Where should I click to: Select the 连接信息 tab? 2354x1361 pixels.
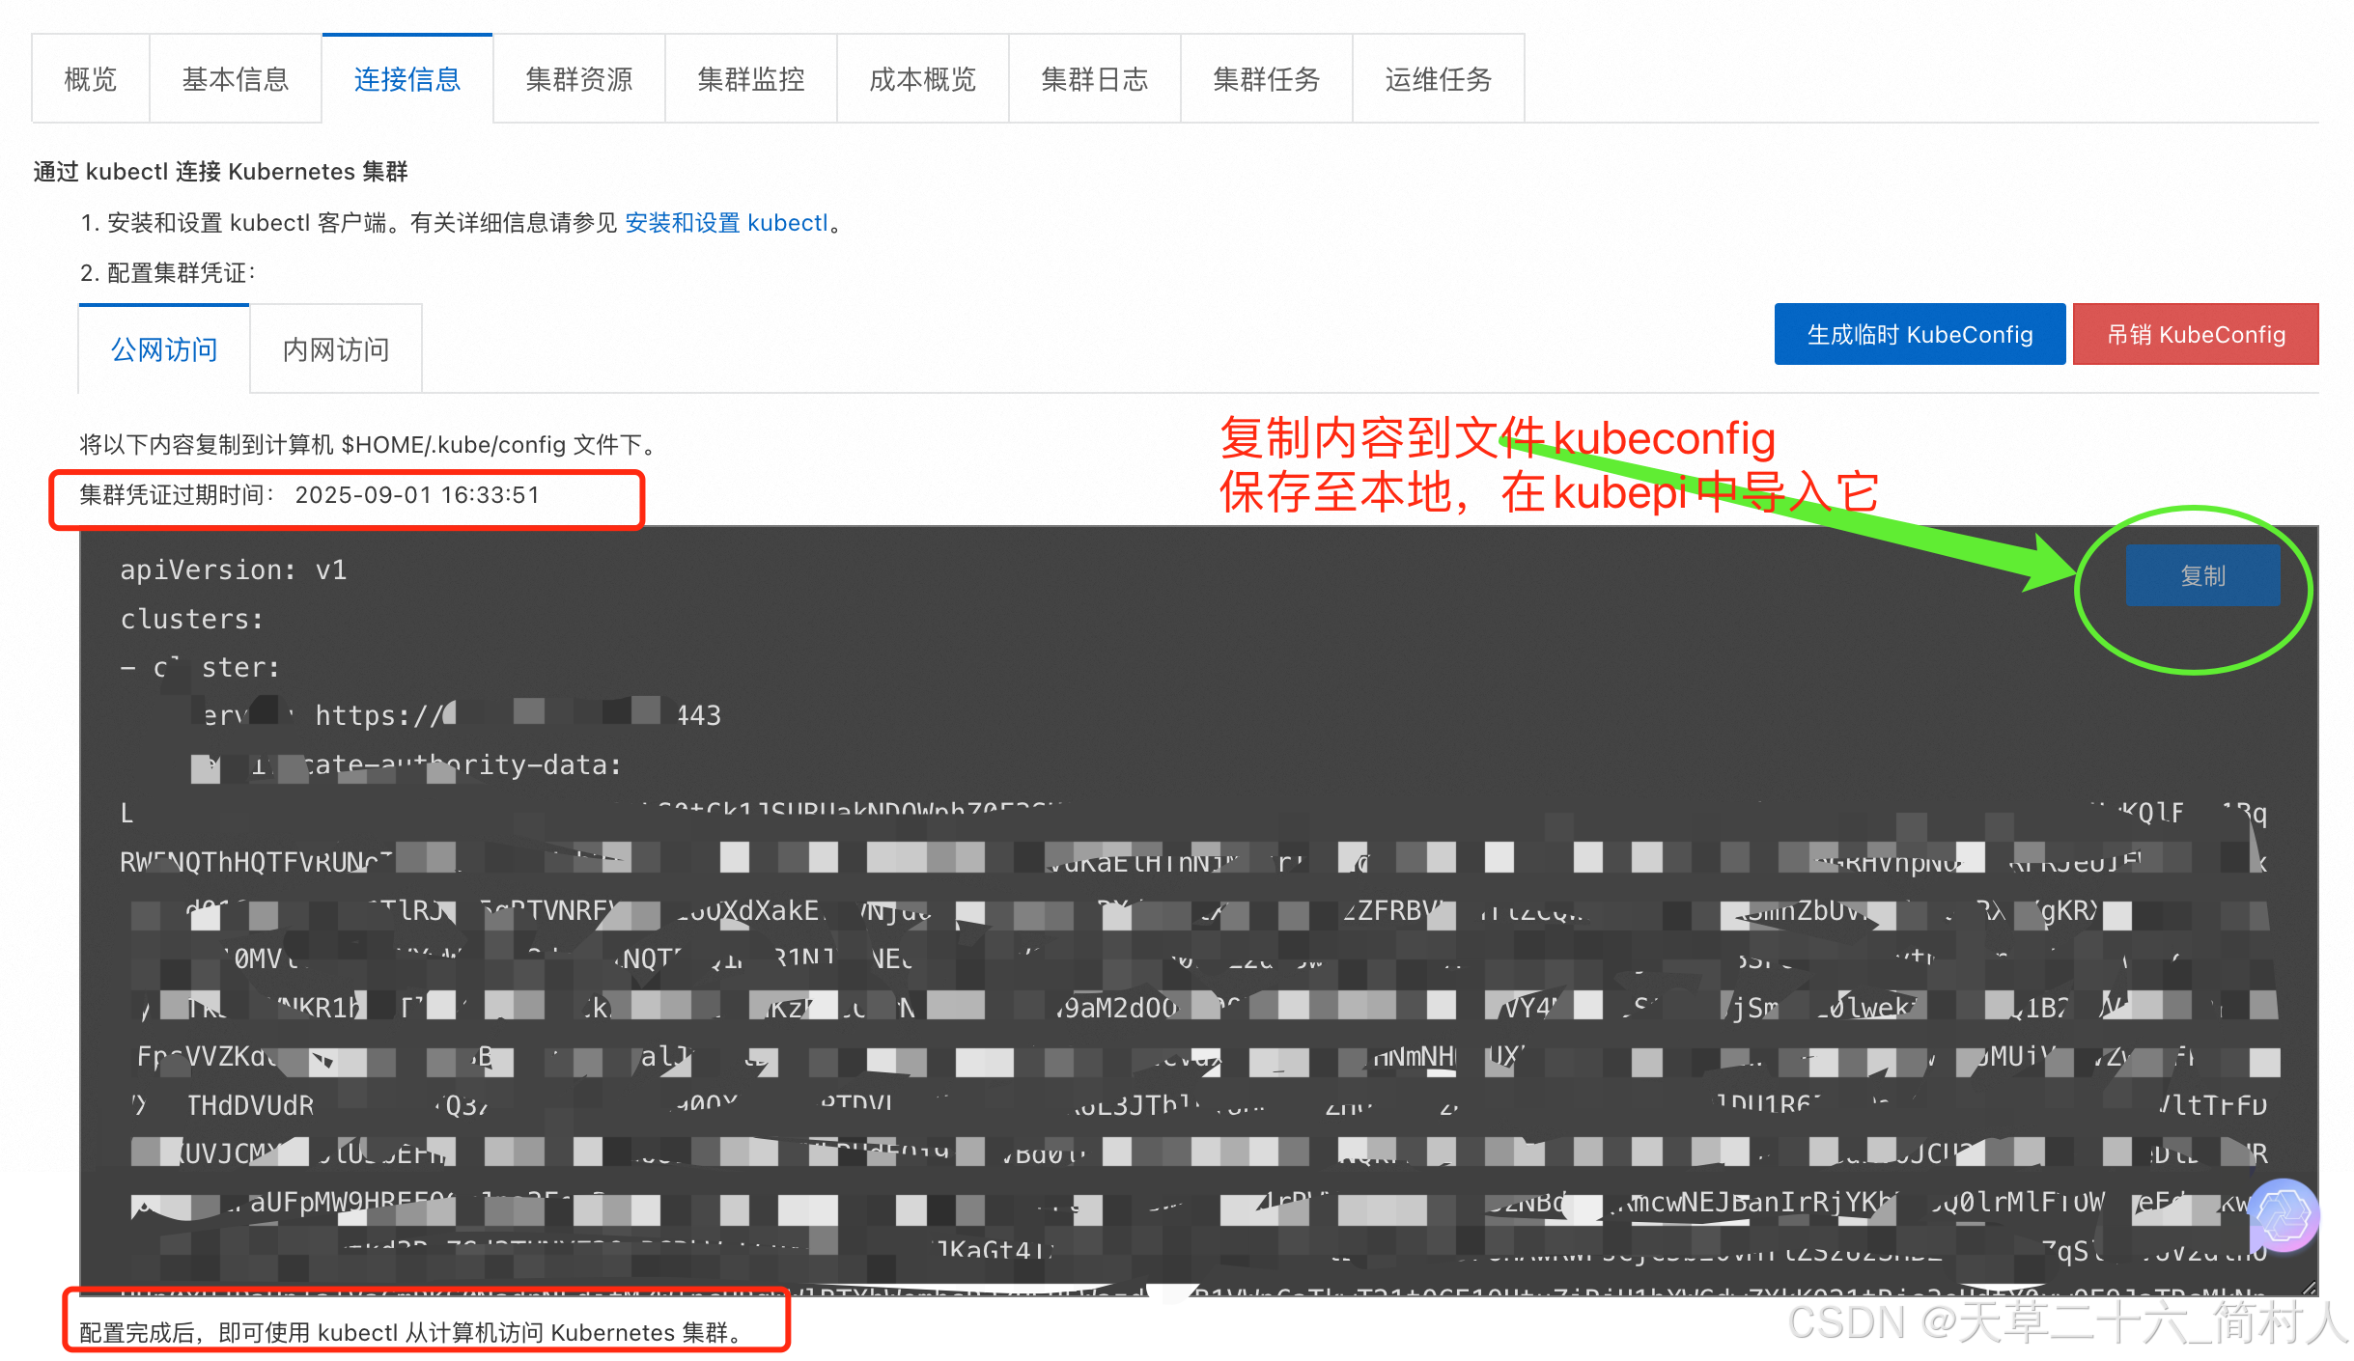(407, 79)
